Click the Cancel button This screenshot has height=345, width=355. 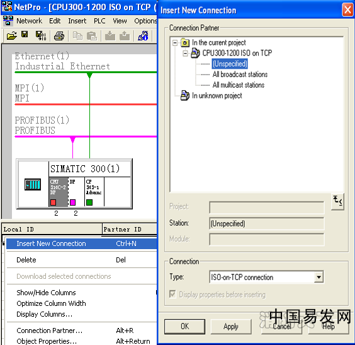pos(281,327)
